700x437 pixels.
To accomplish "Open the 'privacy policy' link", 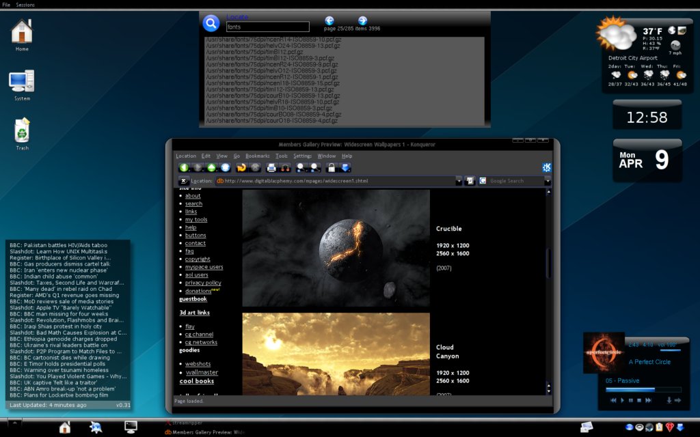I will coord(203,283).
